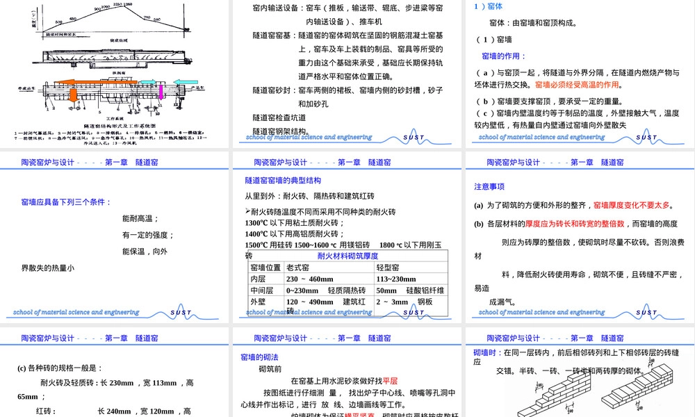
Task: Click the magenta marker in the kiln diagram
Action: (161, 92)
